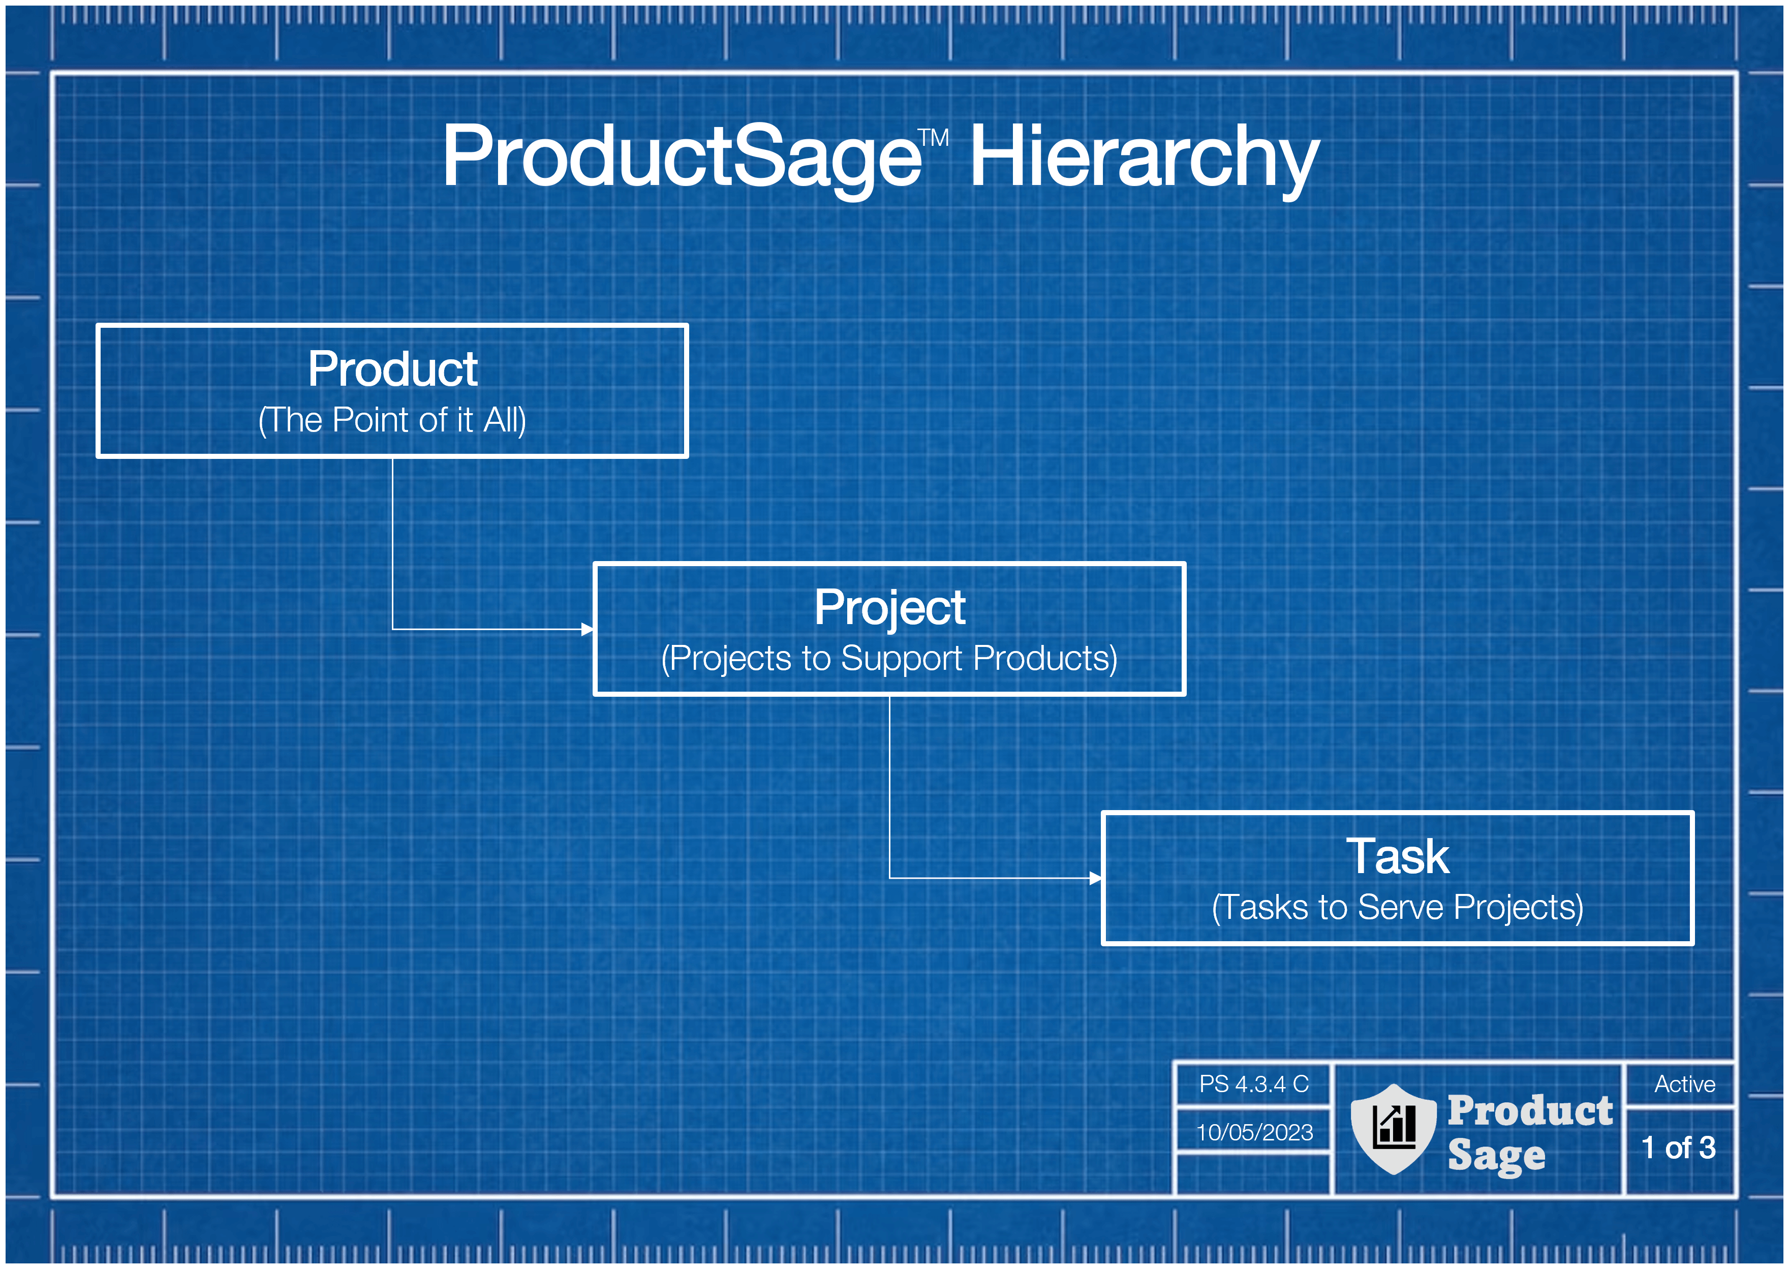Select the Project hierarchy box
The height and width of the screenshot is (1269, 1789).
coord(889,629)
